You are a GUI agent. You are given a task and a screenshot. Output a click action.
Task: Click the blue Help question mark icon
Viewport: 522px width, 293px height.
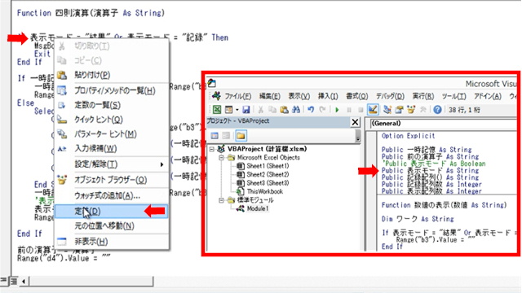[437, 109]
